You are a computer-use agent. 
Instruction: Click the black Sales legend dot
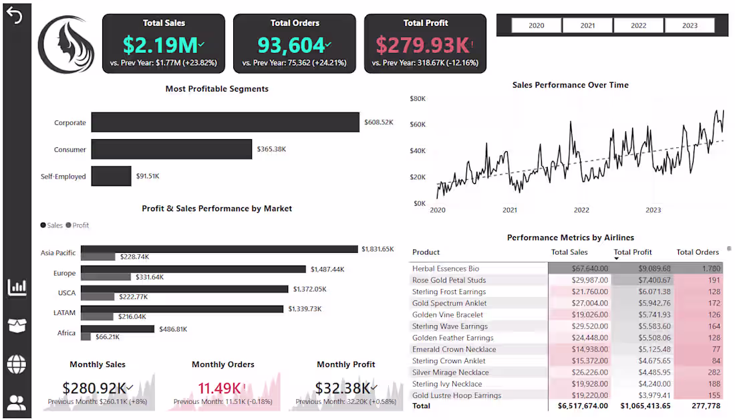43,225
